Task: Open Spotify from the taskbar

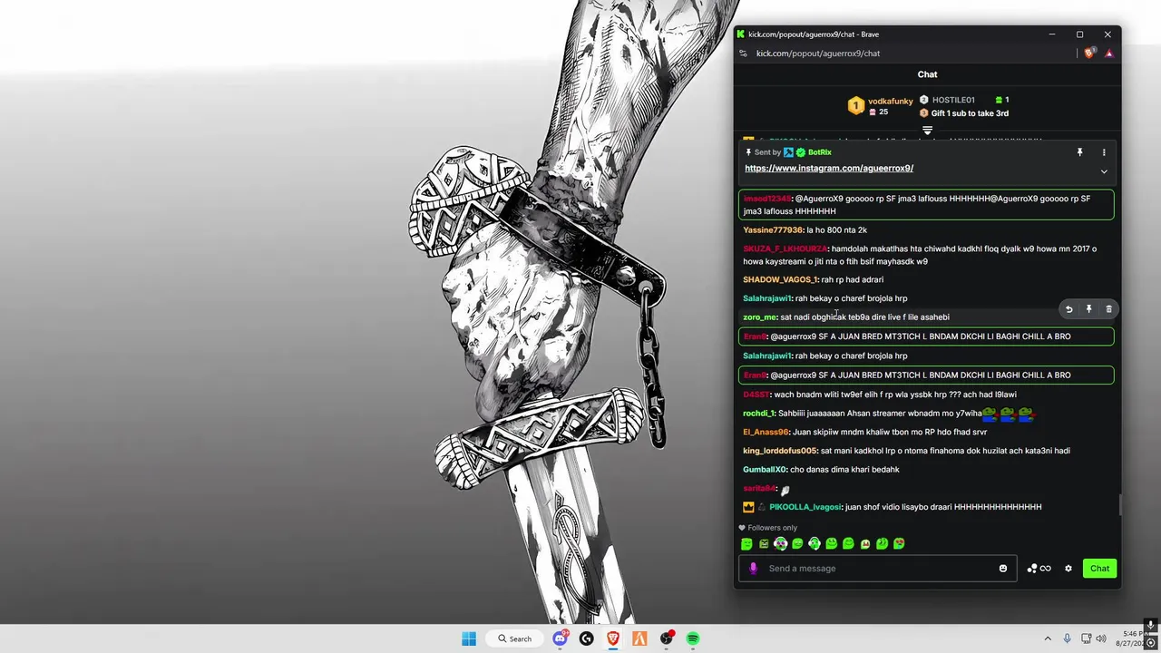Action: (x=693, y=638)
